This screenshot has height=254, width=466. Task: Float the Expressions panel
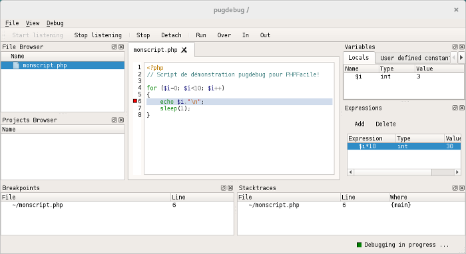click(x=455, y=108)
